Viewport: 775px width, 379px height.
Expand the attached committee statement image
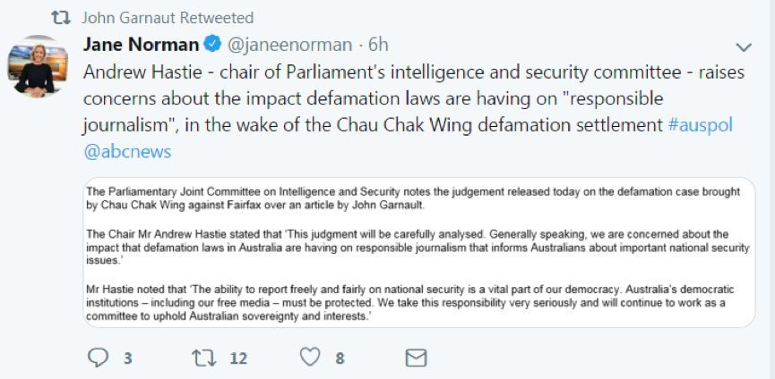[x=419, y=252]
